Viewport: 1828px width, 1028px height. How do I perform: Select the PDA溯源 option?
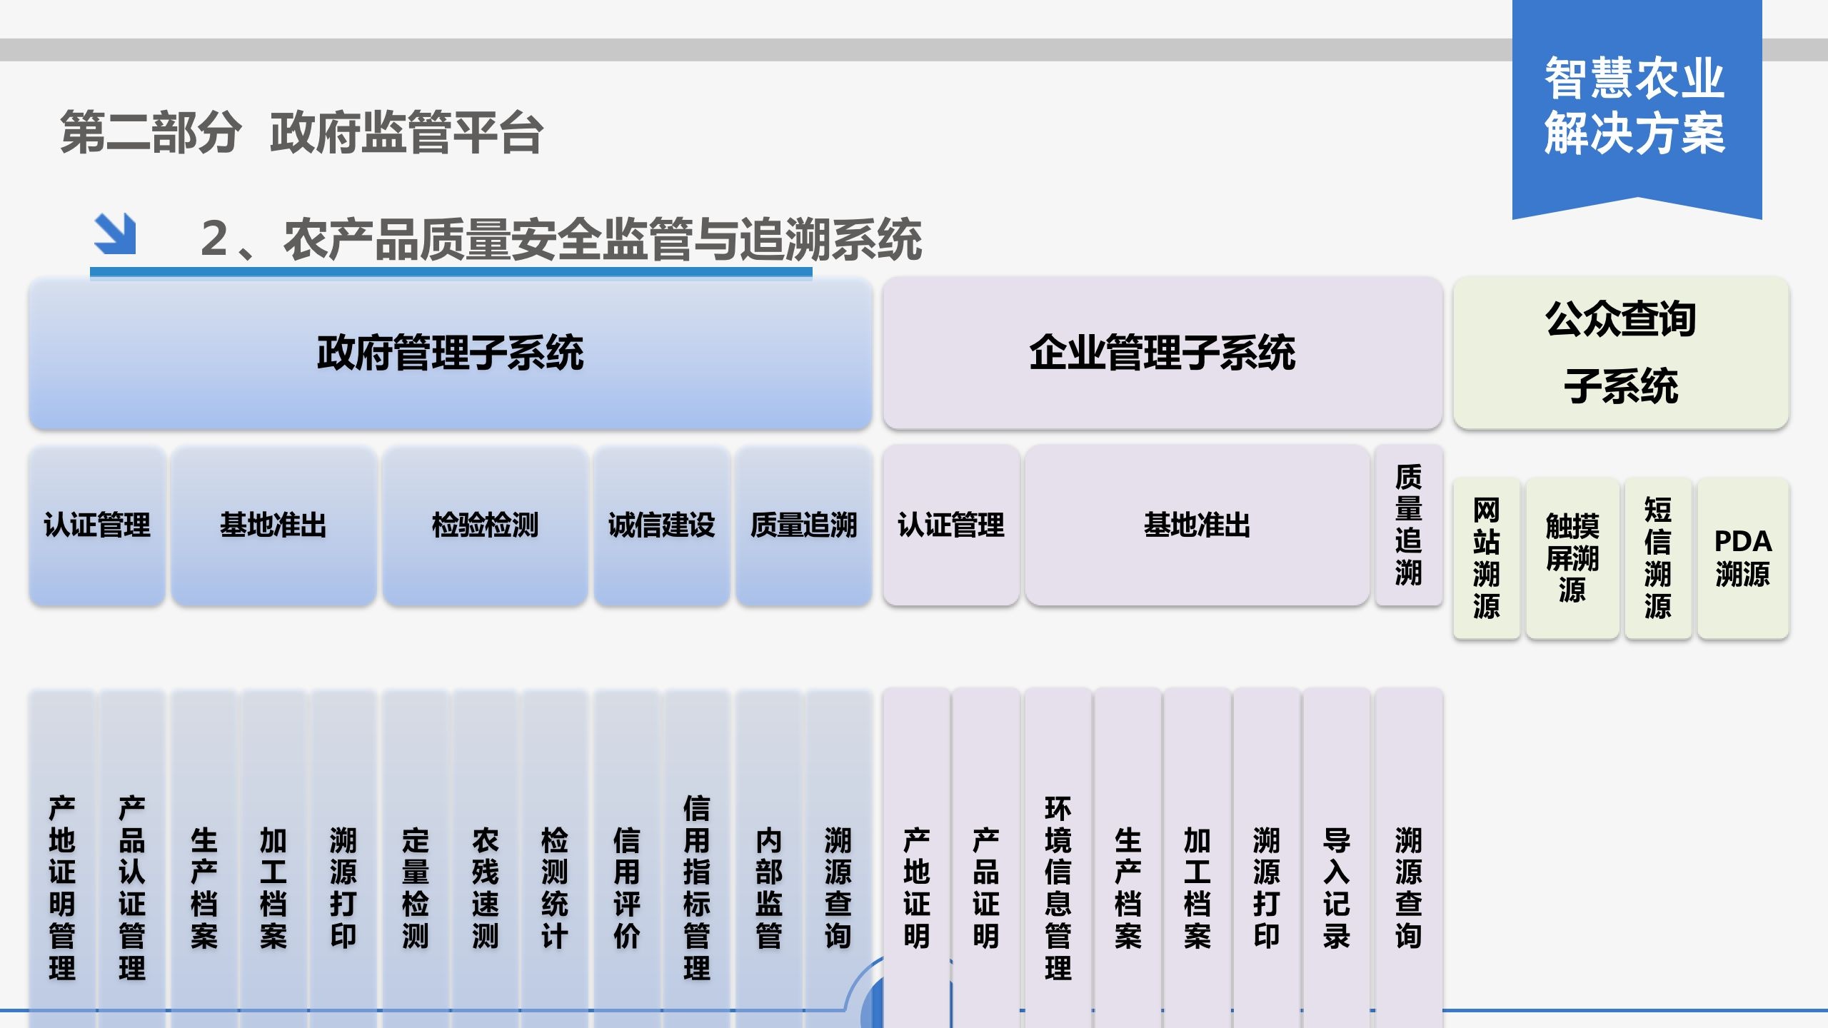(1742, 557)
